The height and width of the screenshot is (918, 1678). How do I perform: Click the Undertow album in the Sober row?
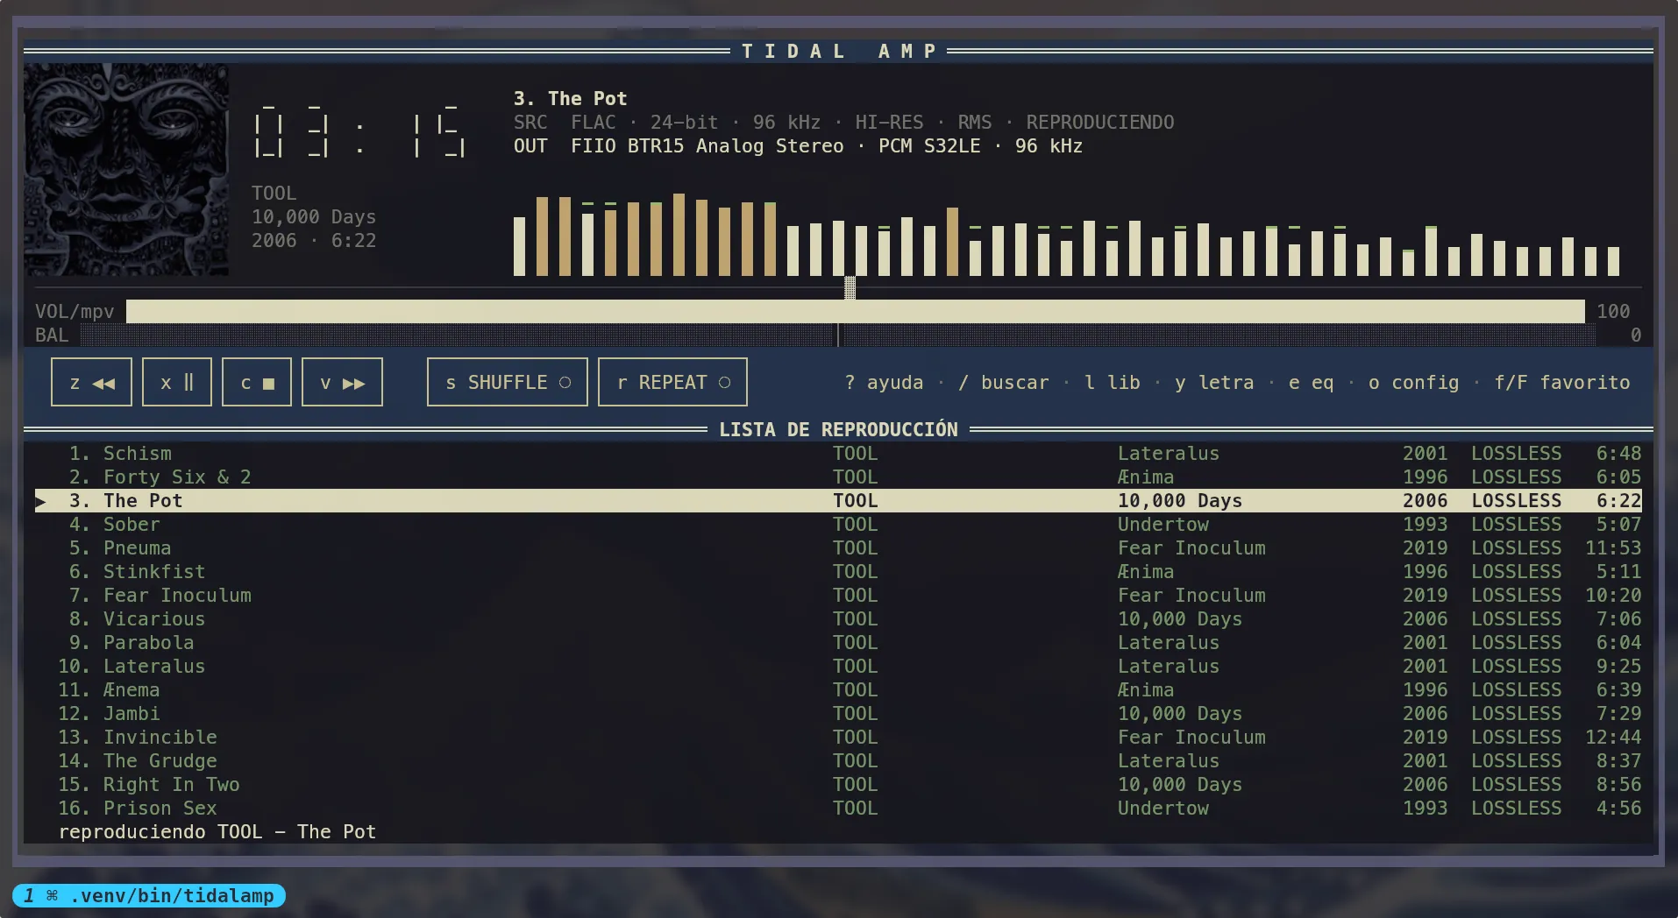(1163, 524)
